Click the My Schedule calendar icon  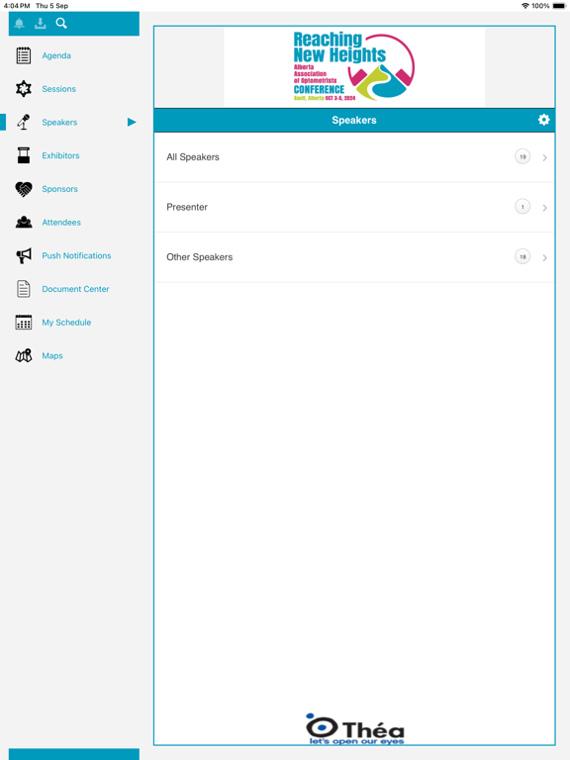pyautogui.click(x=24, y=323)
